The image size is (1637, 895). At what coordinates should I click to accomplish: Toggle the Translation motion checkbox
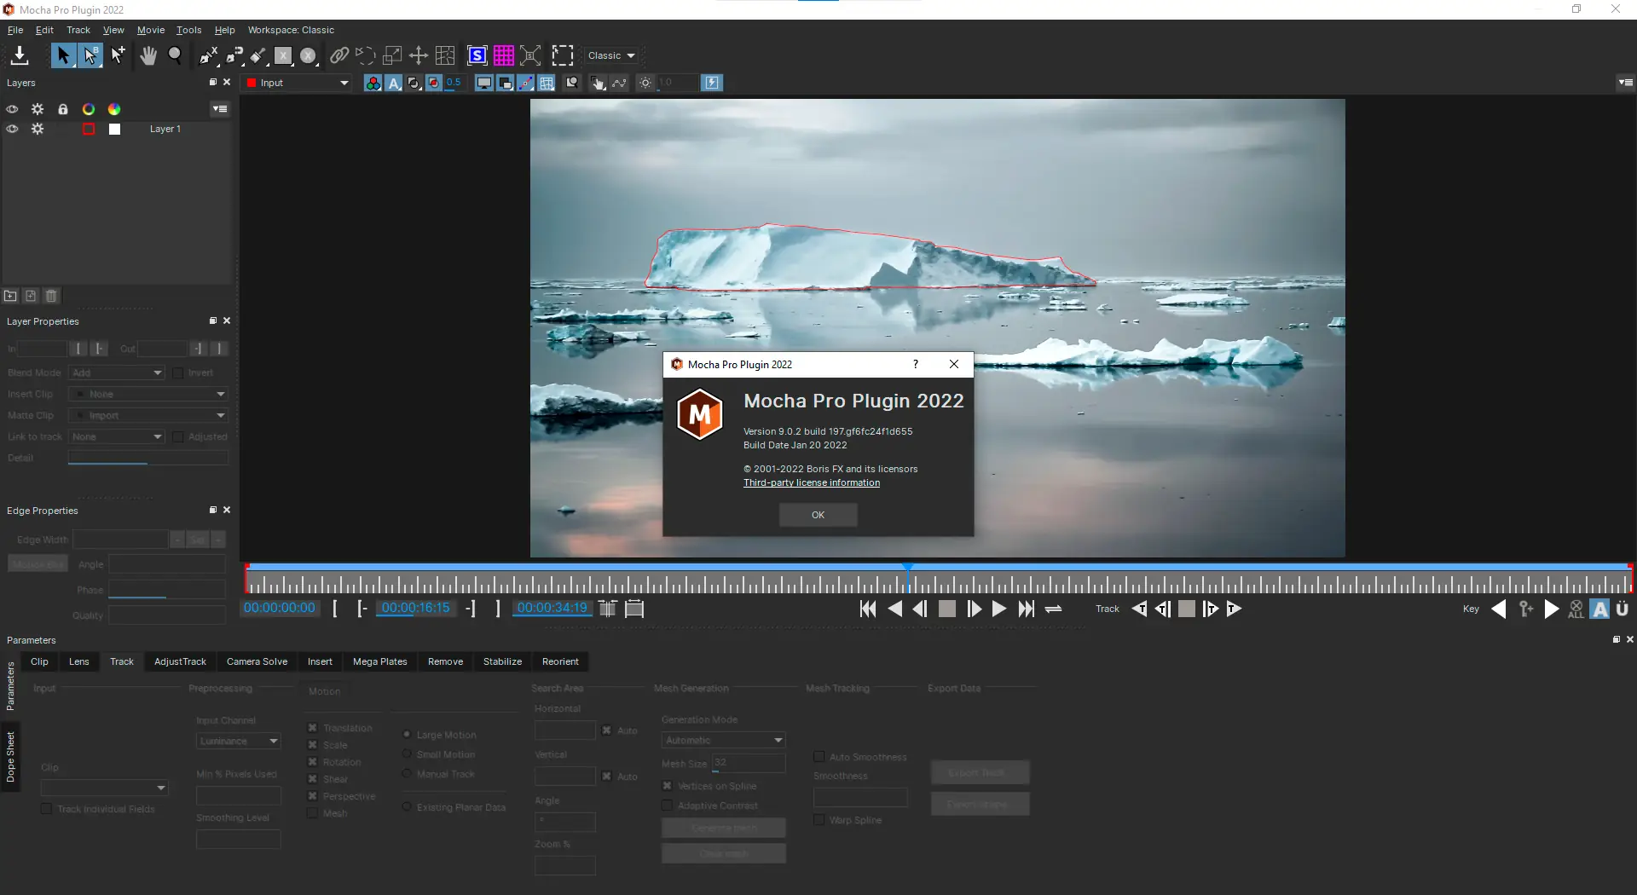tap(312, 728)
